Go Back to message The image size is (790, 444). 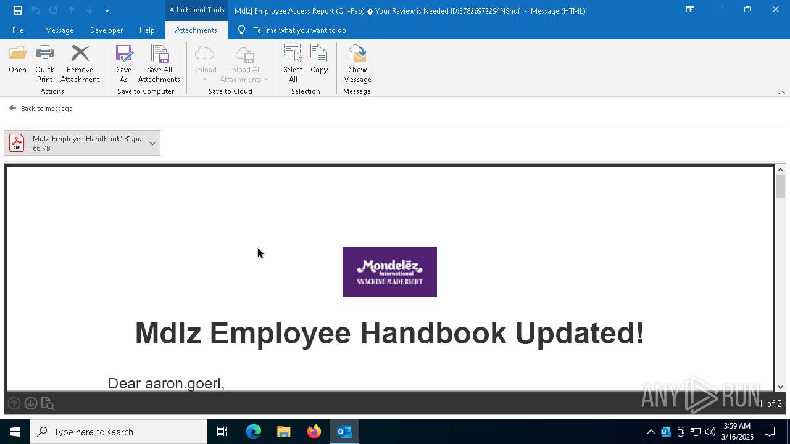click(41, 109)
